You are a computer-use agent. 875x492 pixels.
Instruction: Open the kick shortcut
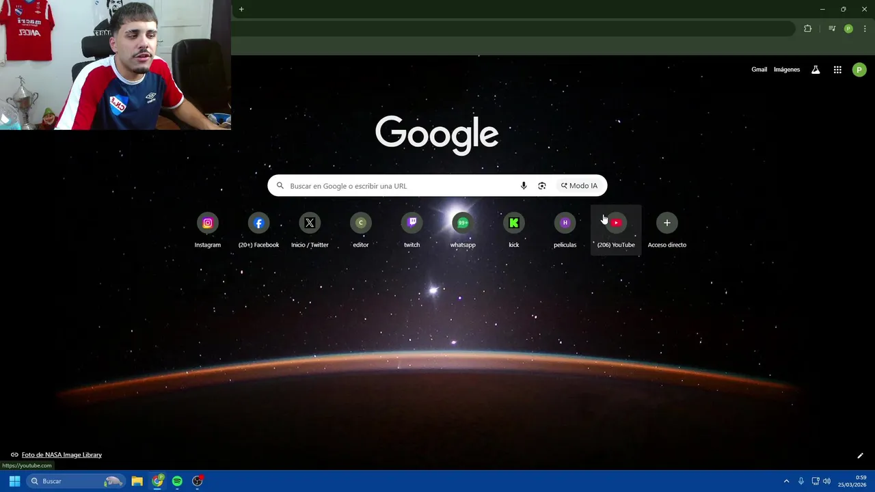coord(514,230)
